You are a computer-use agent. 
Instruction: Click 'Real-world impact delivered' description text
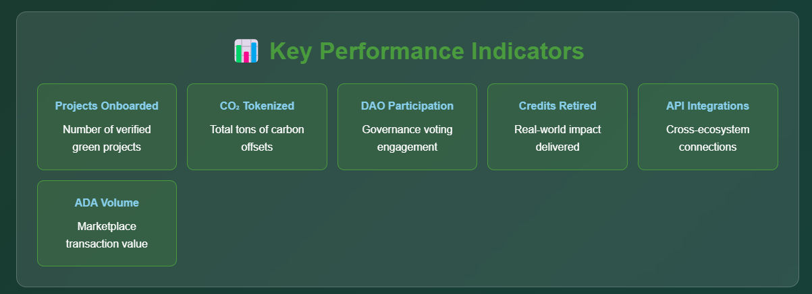557,138
